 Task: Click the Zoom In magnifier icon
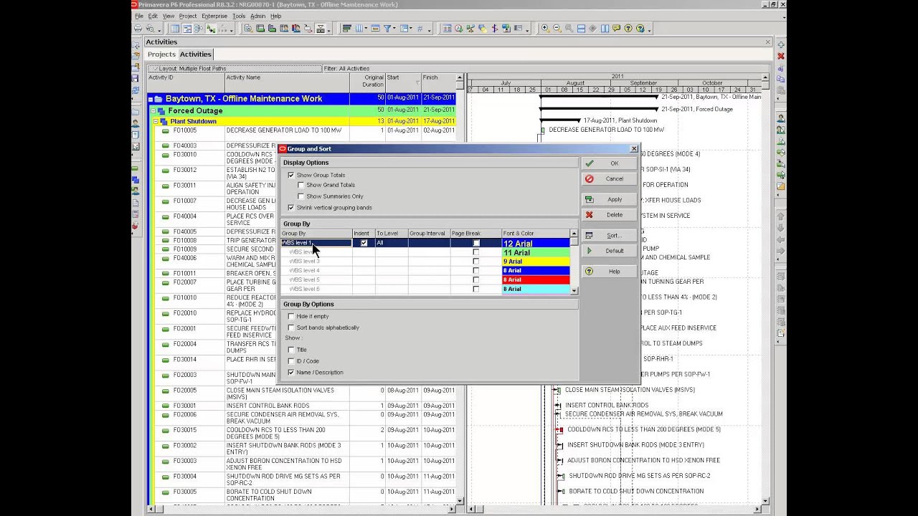(x=545, y=29)
